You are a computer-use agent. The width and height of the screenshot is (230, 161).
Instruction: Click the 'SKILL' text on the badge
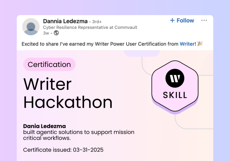tap(175, 95)
